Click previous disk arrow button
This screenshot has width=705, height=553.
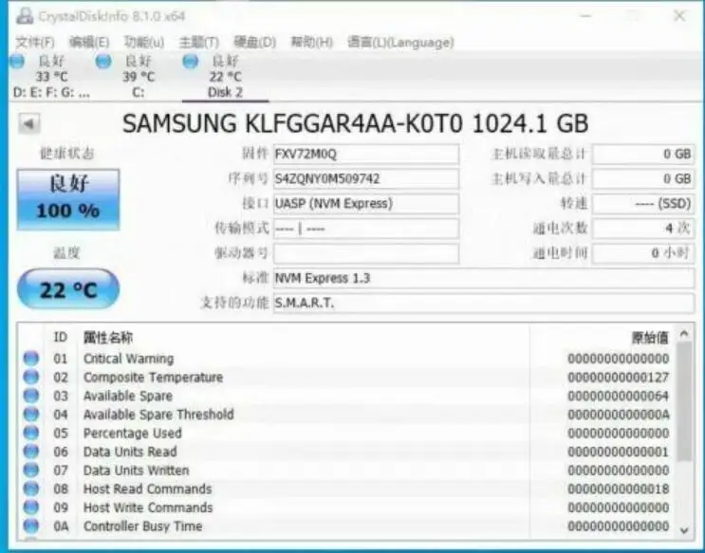tap(29, 123)
